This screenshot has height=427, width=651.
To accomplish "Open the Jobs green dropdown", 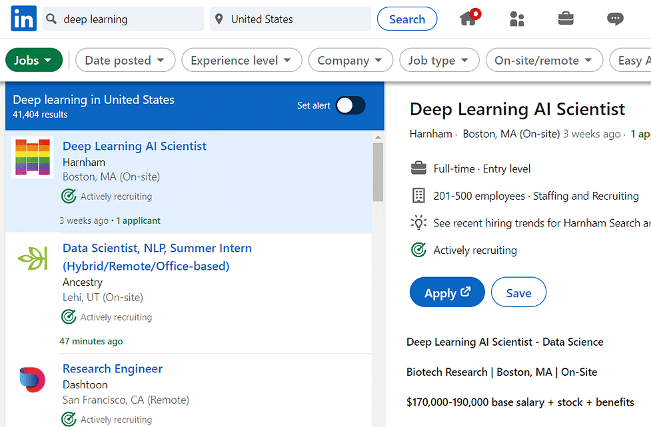I will [34, 60].
